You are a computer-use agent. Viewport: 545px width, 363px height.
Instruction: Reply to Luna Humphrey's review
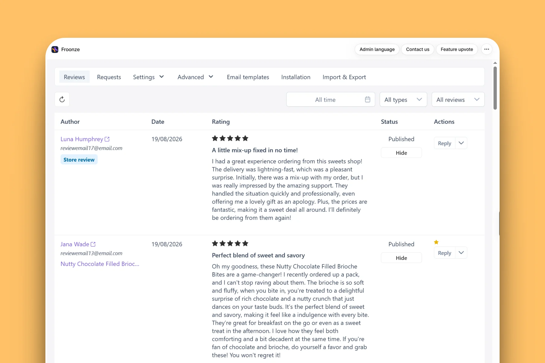(x=444, y=143)
